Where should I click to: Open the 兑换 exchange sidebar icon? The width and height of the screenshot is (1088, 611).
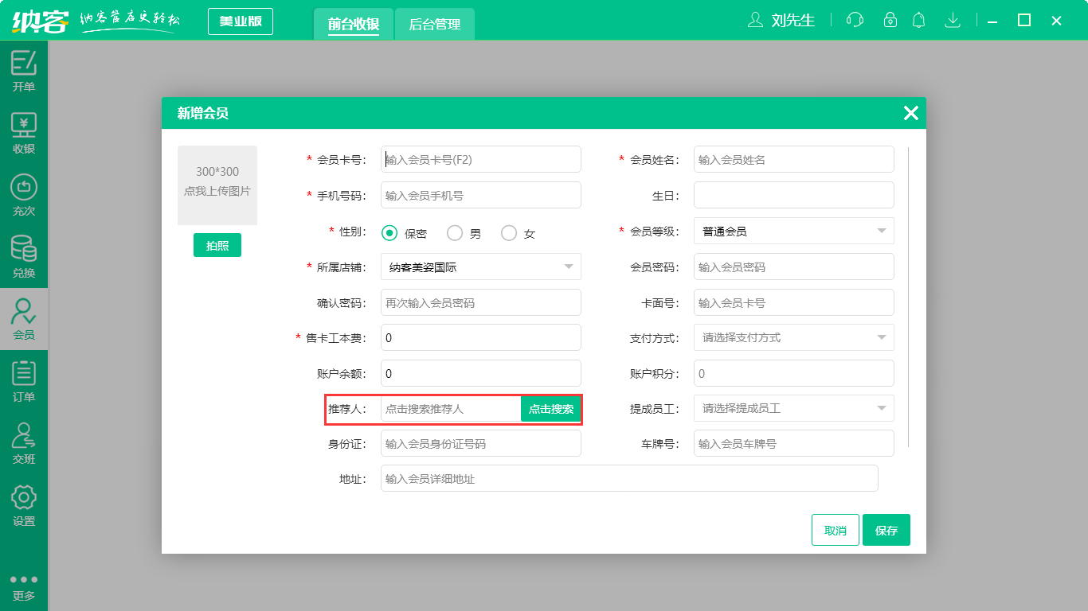[x=24, y=257]
